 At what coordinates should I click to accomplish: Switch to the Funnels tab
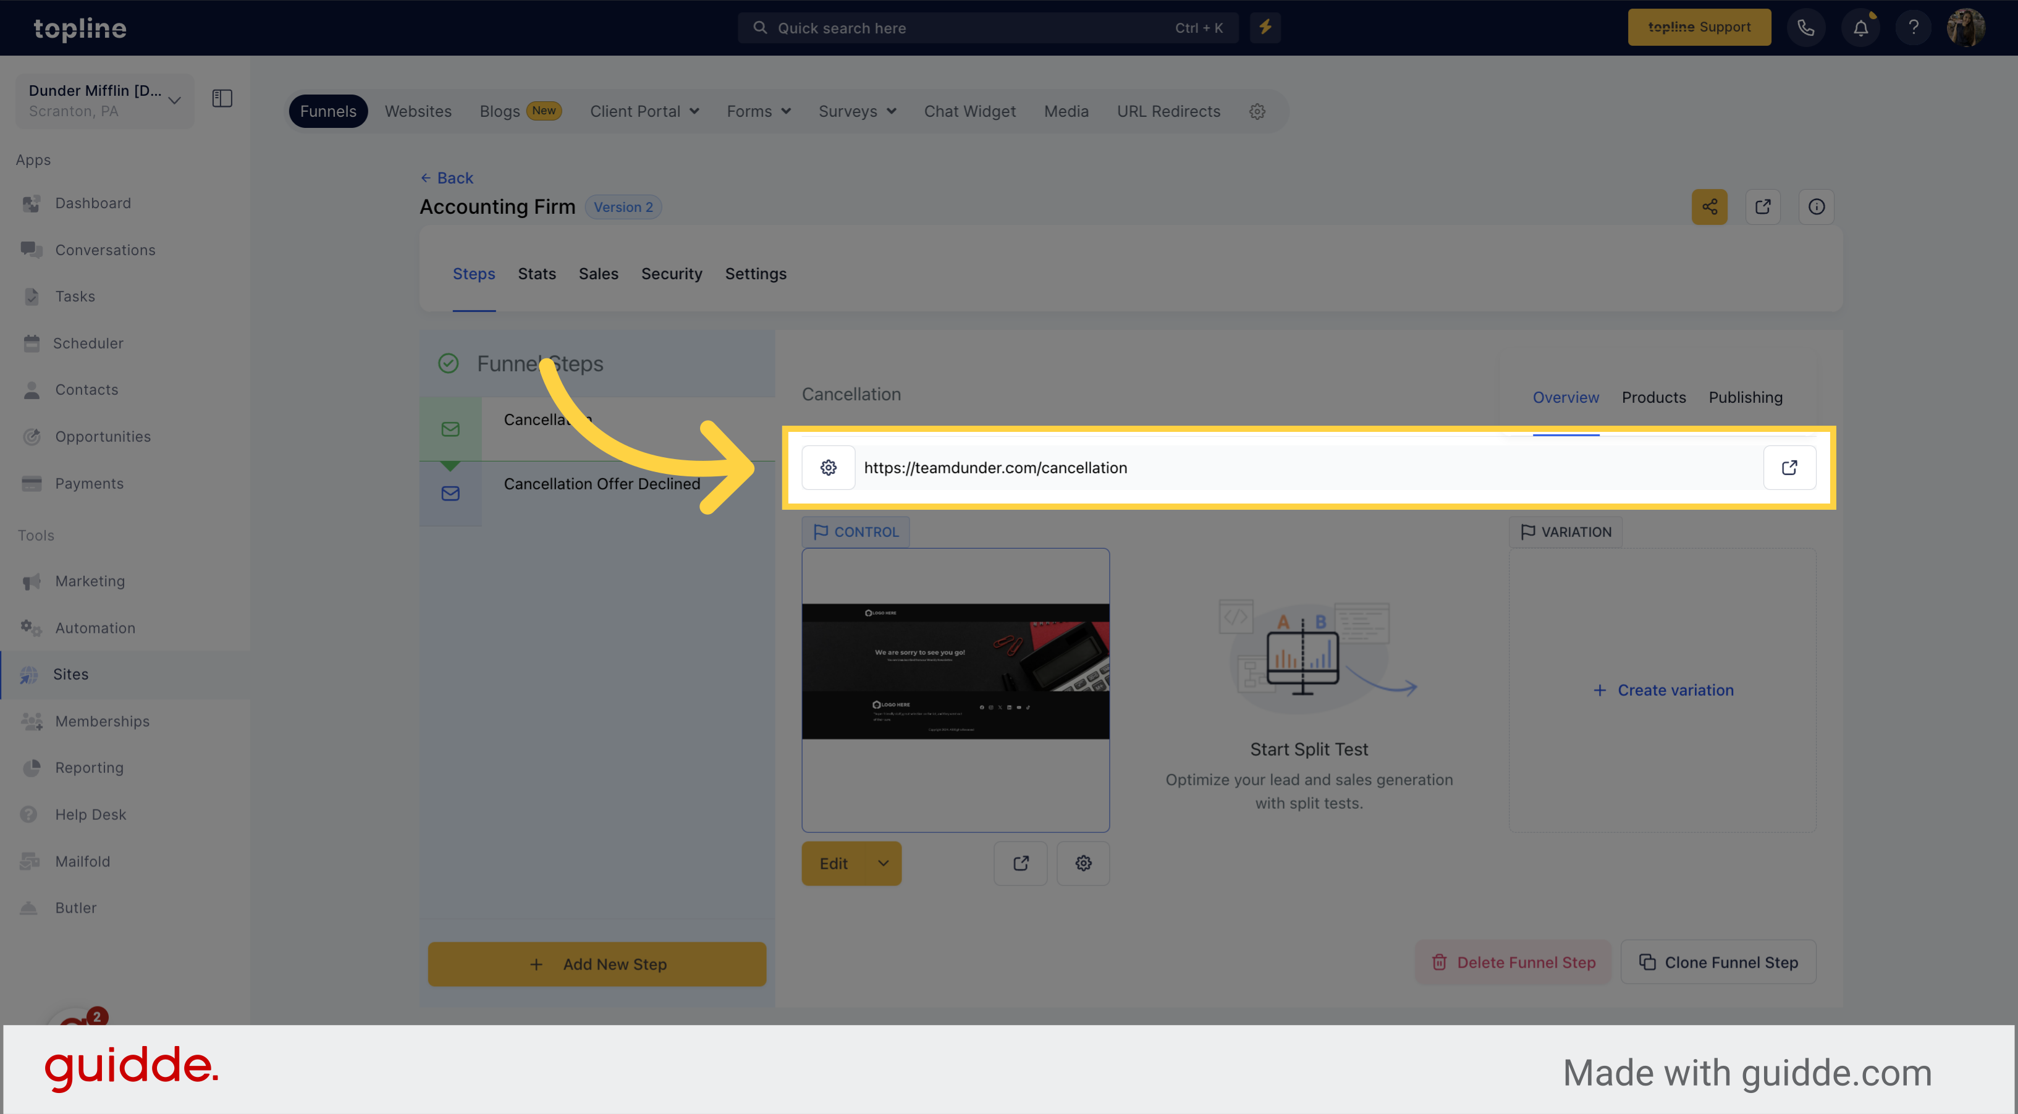point(328,111)
